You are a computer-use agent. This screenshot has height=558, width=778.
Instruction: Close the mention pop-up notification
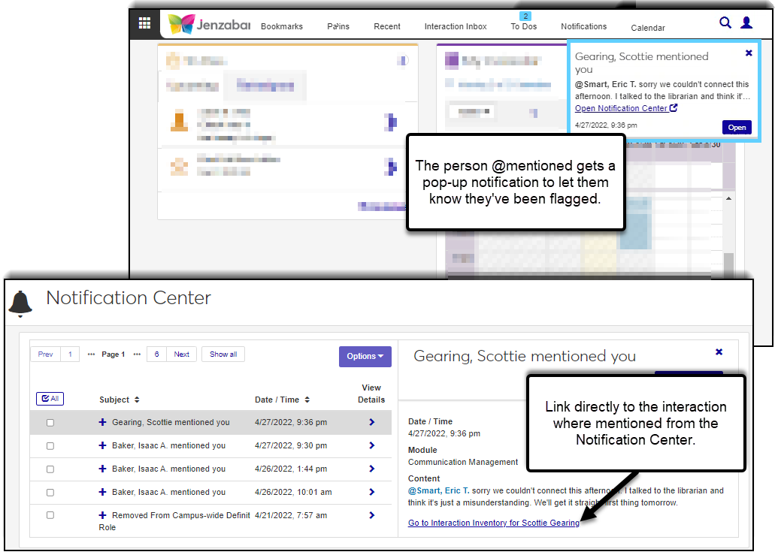[x=749, y=53]
